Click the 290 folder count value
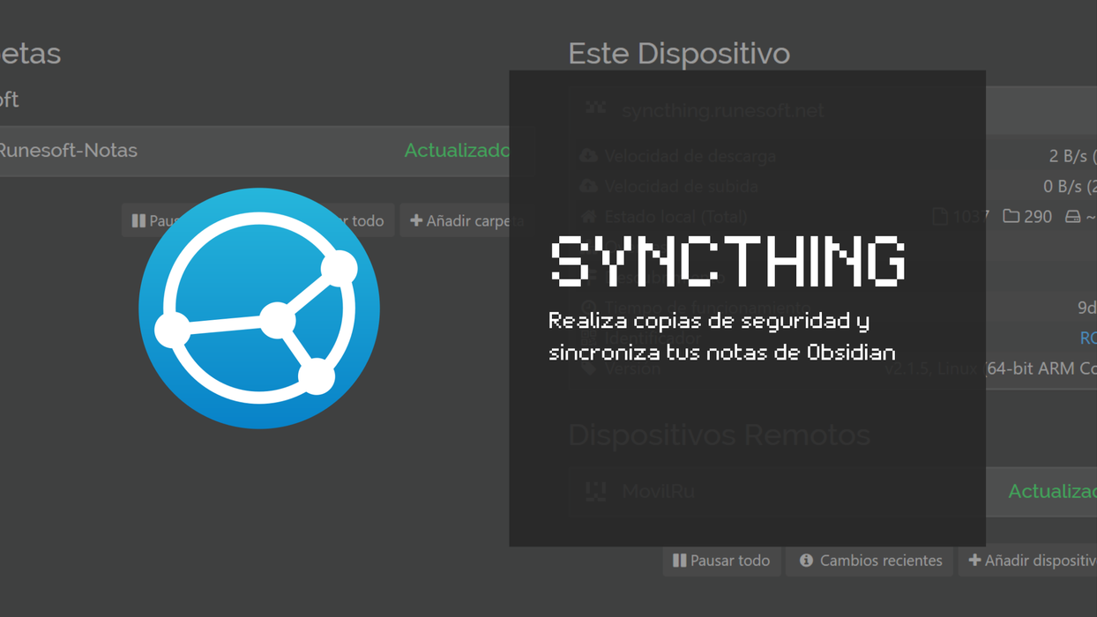The height and width of the screenshot is (617, 1097). (1038, 216)
